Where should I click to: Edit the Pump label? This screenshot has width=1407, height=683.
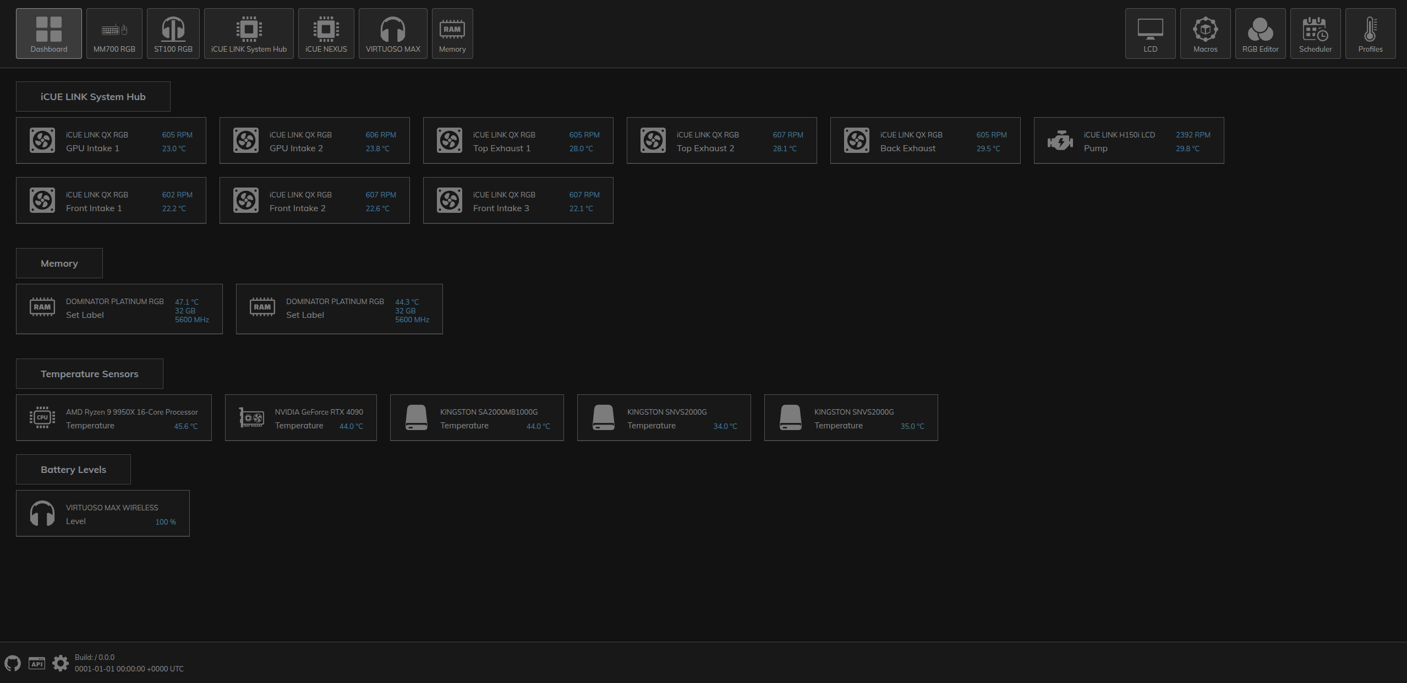tap(1096, 148)
